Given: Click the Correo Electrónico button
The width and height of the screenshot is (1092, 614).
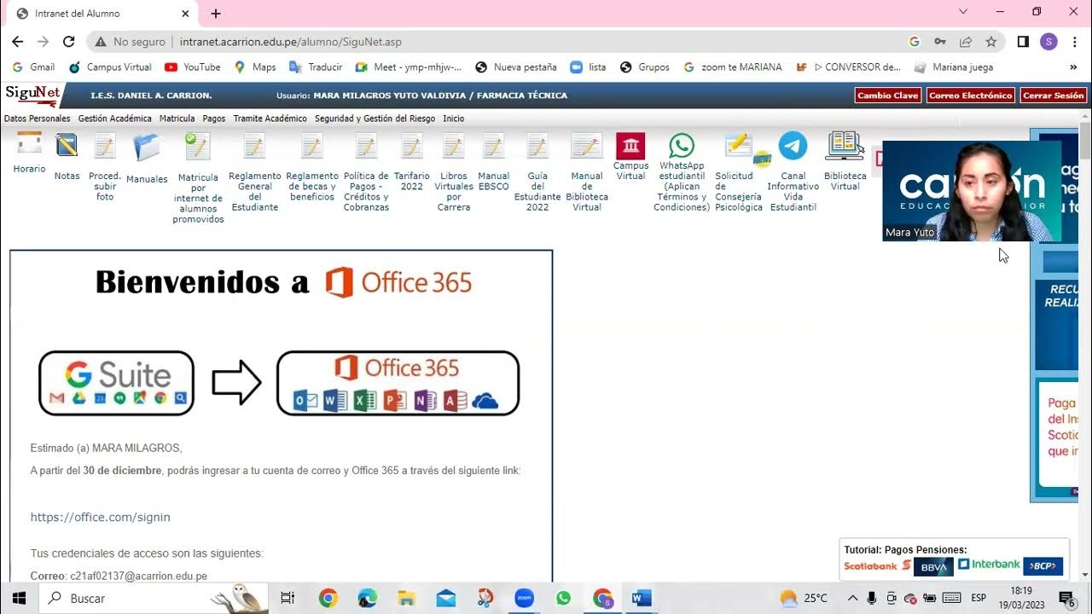Looking at the screenshot, I should click(x=970, y=96).
